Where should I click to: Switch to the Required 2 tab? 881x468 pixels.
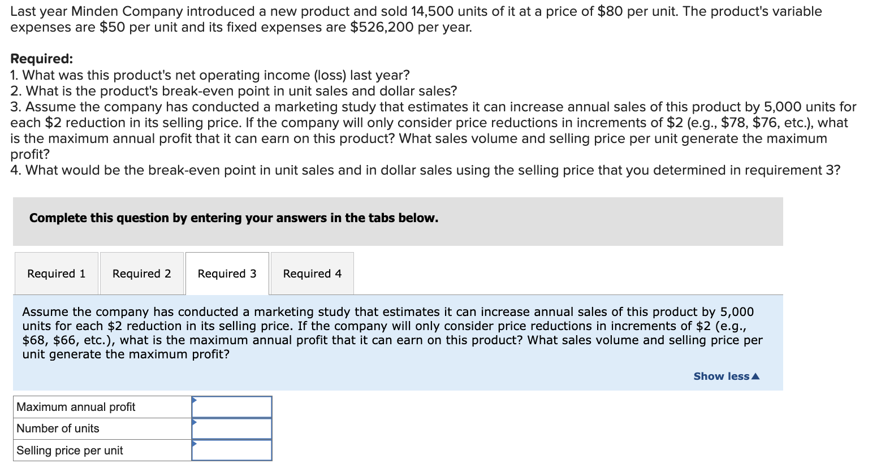click(141, 274)
